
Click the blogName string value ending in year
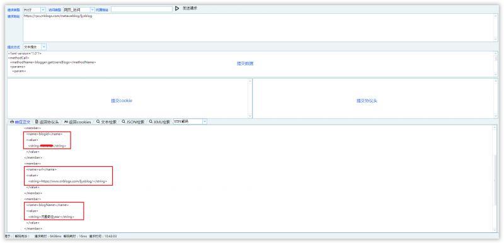(51, 217)
